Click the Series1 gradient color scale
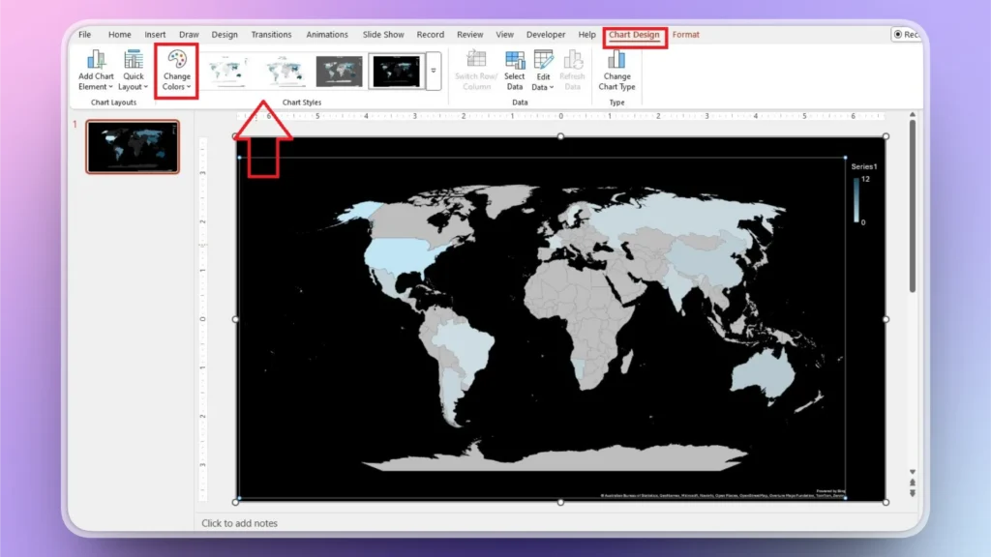This screenshot has width=991, height=557. [856, 198]
